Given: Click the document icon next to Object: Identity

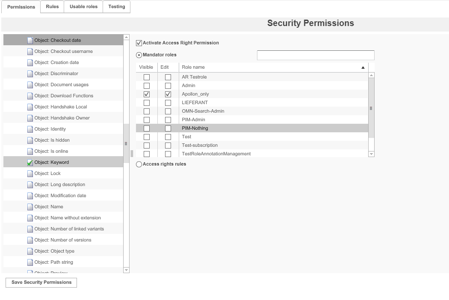Looking at the screenshot, I should pos(30,128).
